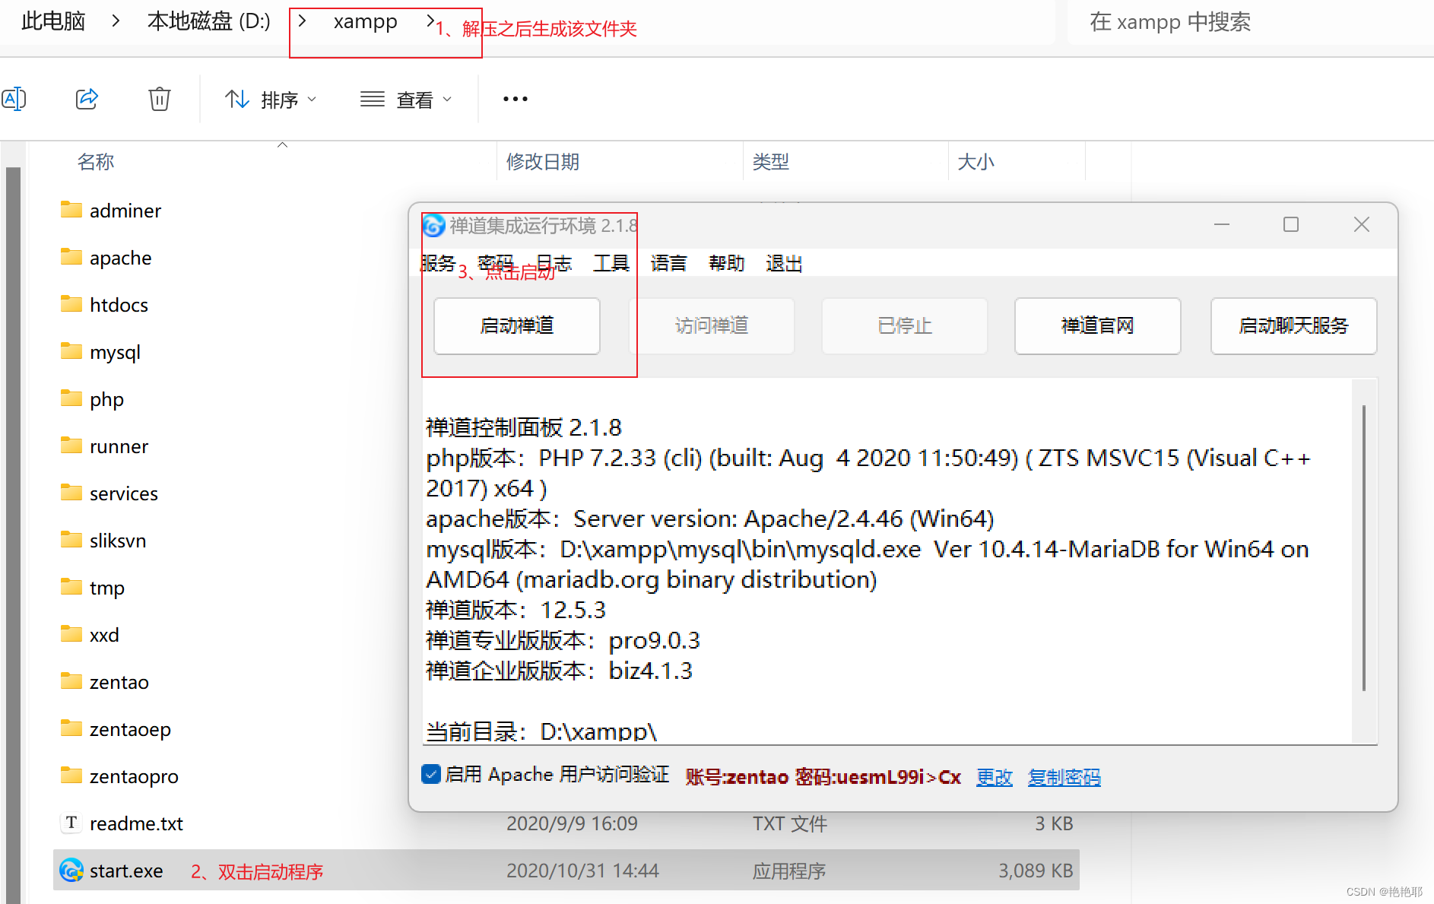
Task: Click the ZenTao logo icon in the title bar
Action: point(433,225)
